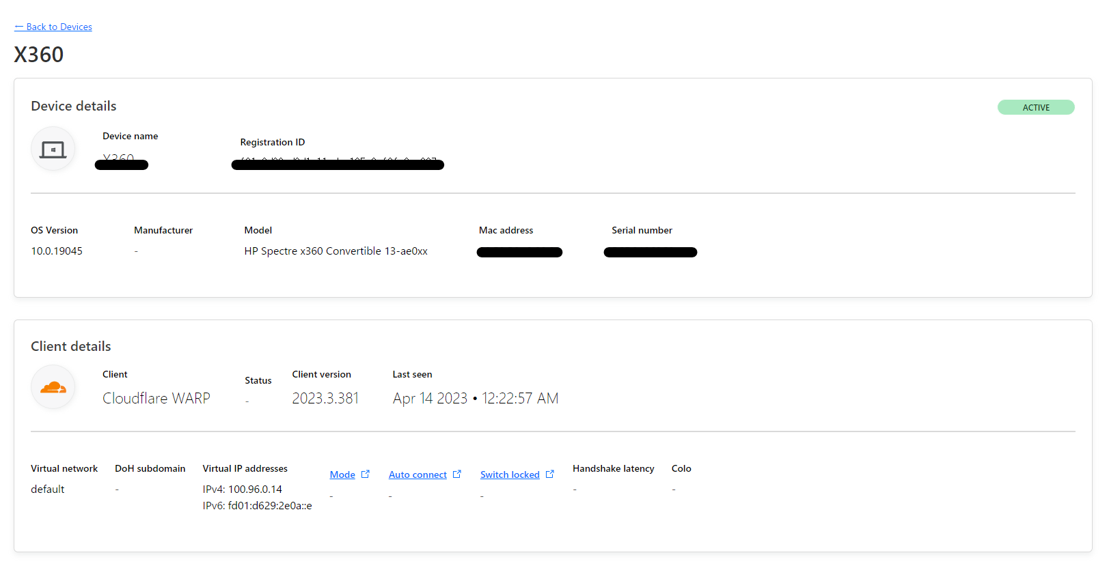The width and height of the screenshot is (1109, 568).
Task: Click the Serial number label
Action: click(642, 230)
